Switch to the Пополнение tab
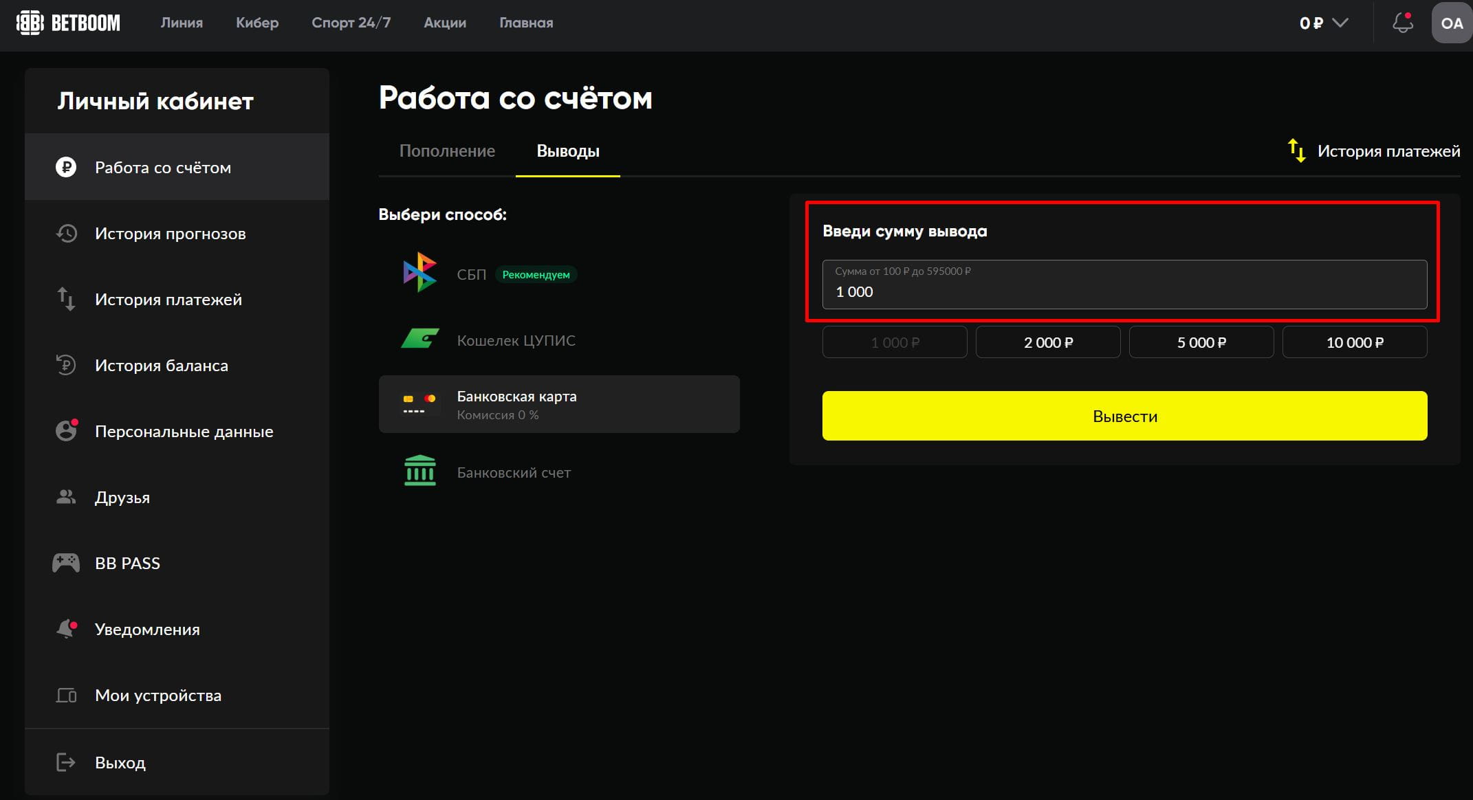This screenshot has height=800, width=1473. click(447, 151)
